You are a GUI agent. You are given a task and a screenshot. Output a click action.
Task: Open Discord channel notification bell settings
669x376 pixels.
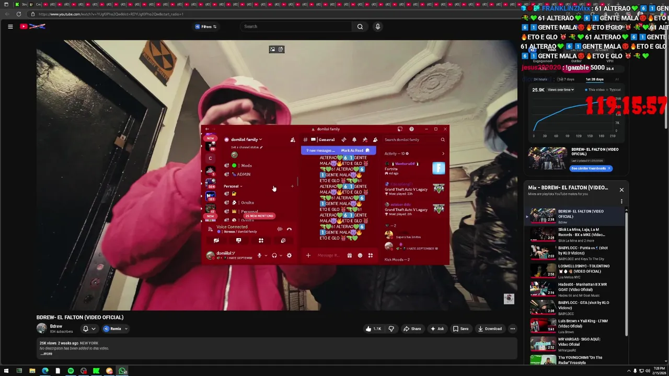point(354,140)
